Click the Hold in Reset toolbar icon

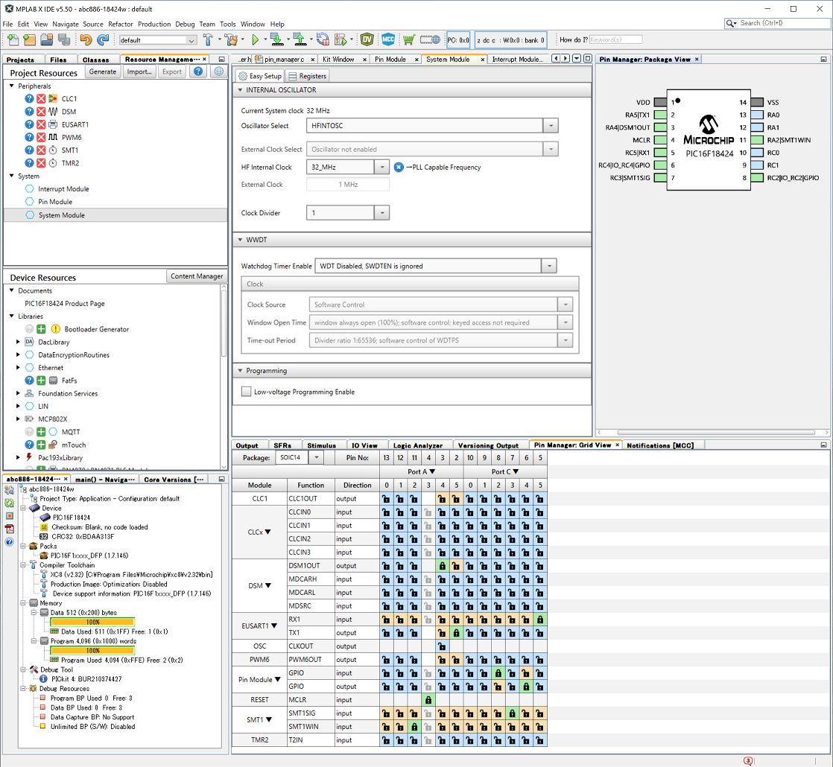pos(323,39)
